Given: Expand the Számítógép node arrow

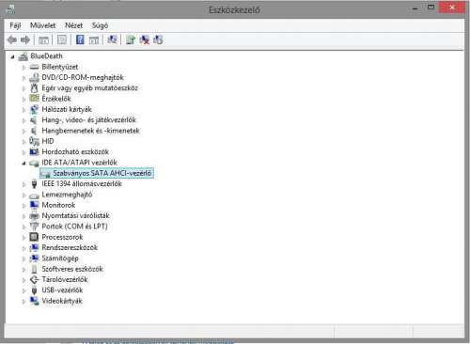Looking at the screenshot, I should point(23,259).
